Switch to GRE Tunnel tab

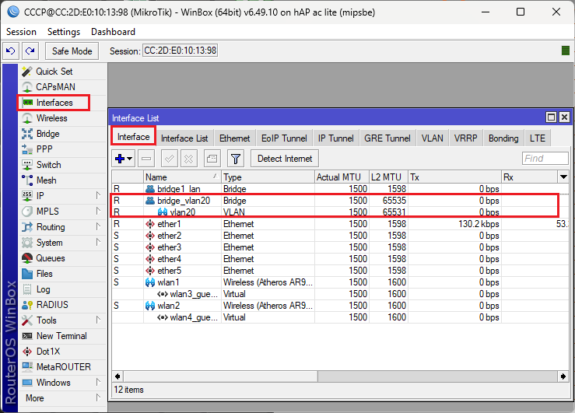pyautogui.click(x=387, y=138)
